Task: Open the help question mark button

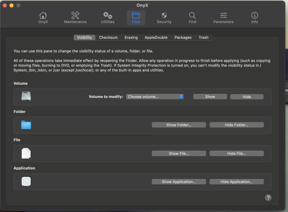Action: pyautogui.click(x=268, y=197)
